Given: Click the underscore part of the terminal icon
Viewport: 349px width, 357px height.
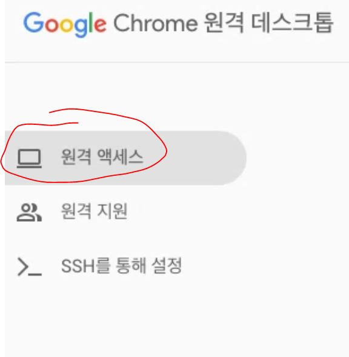Looking at the screenshot, I should (x=35, y=275).
